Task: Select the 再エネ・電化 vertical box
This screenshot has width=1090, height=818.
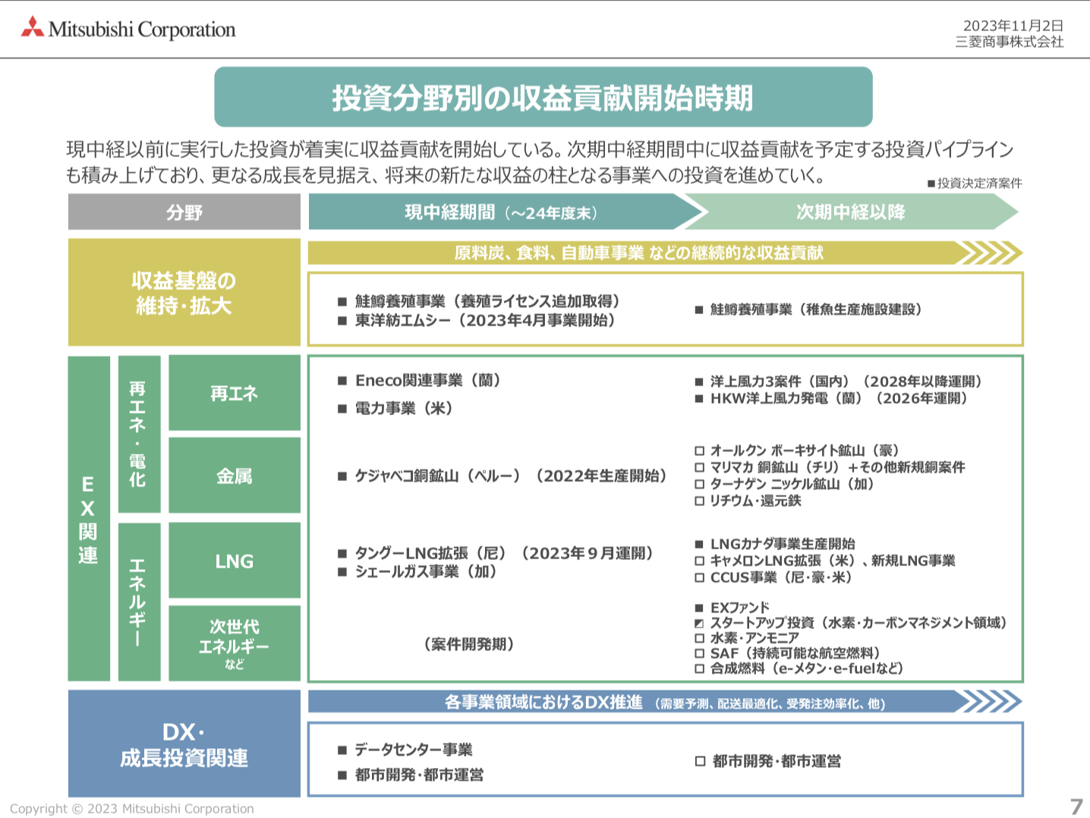Action: (x=139, y=434)
